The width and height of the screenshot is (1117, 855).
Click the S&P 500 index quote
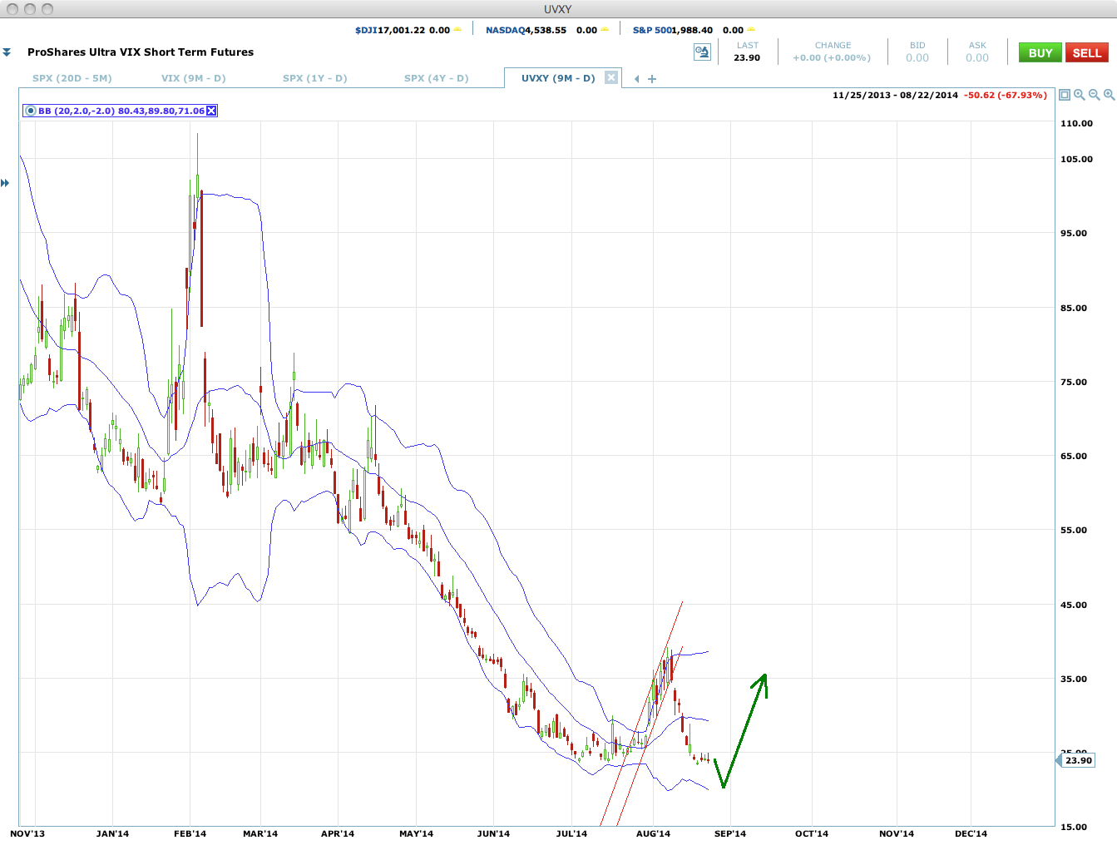point(688,30)
